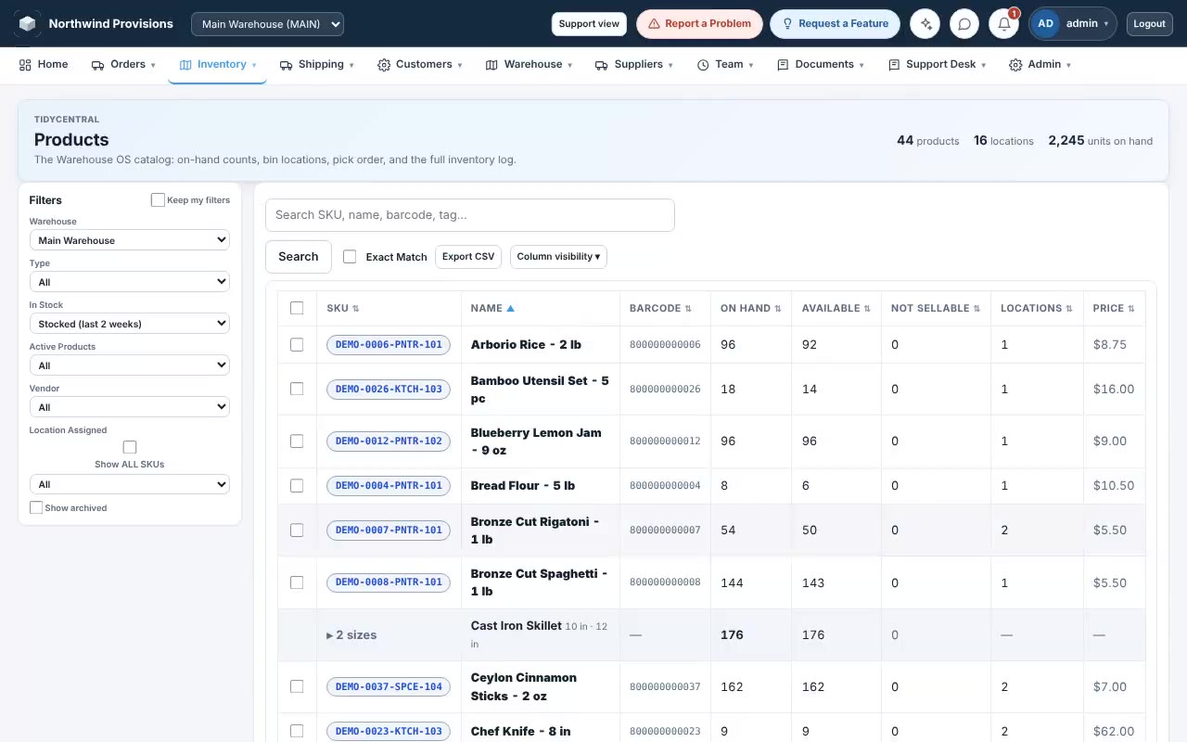This screenshot has height=742, width=1187.
Task: Open the Shipping menu
Action: [318, 65]
